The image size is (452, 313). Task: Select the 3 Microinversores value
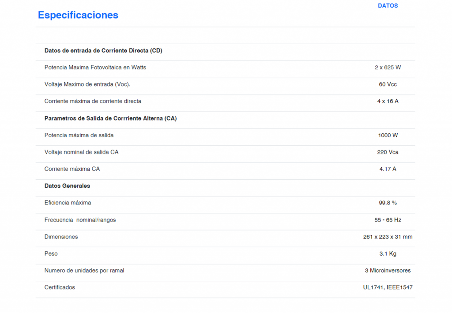pyautogui.click(x=388, y=270)
